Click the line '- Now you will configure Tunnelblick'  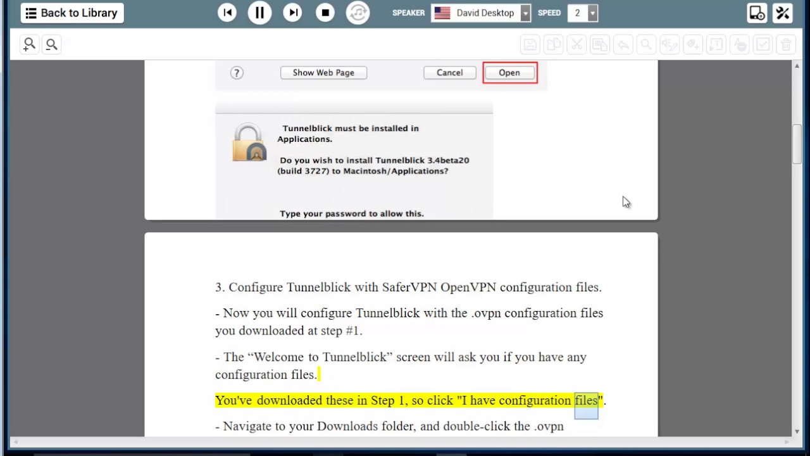[409, 313]
